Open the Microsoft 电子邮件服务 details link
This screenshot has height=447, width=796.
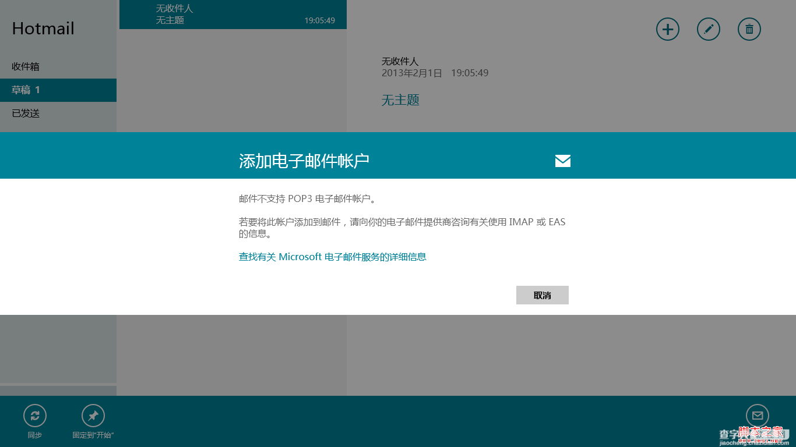333,257
